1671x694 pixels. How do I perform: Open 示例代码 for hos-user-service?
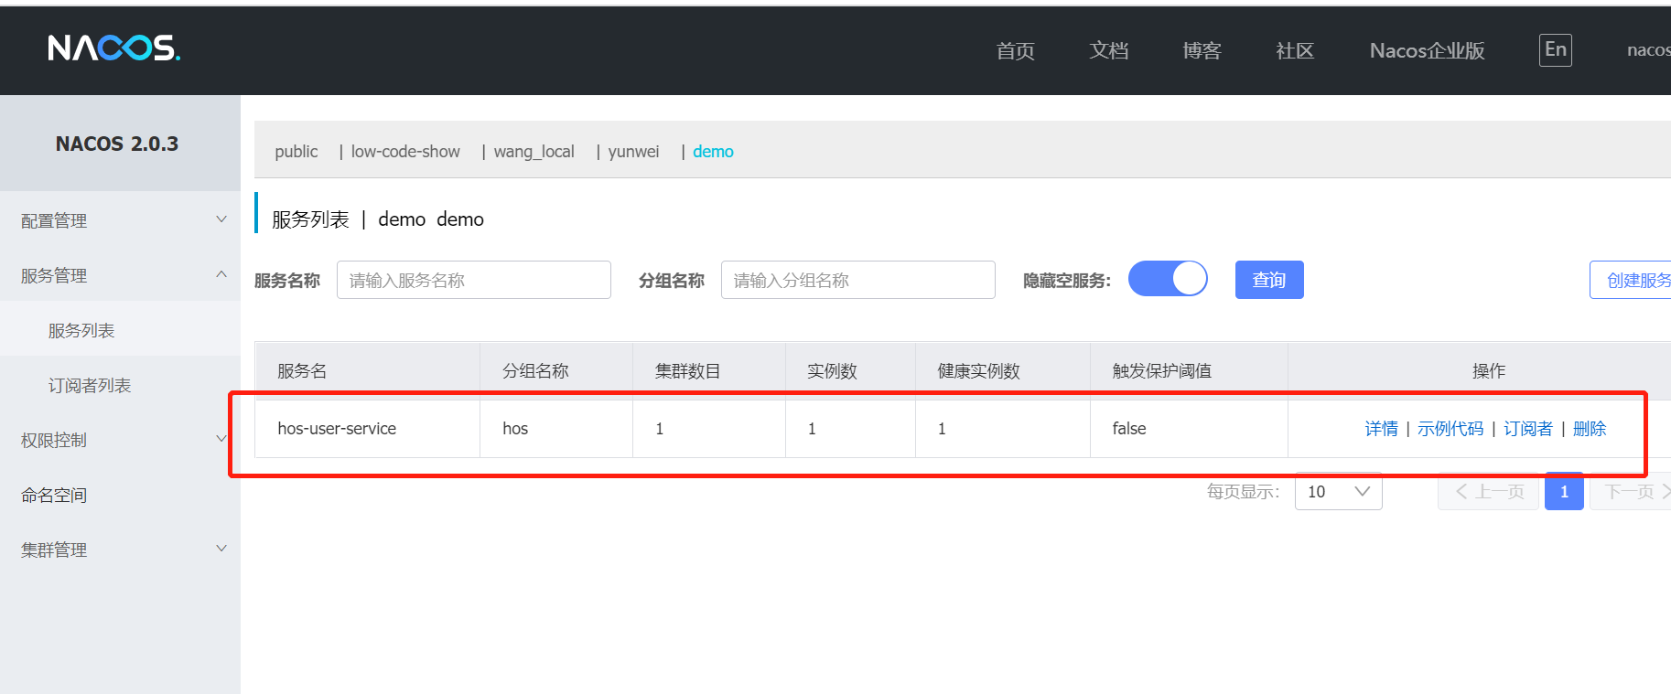click(1450, 429)
